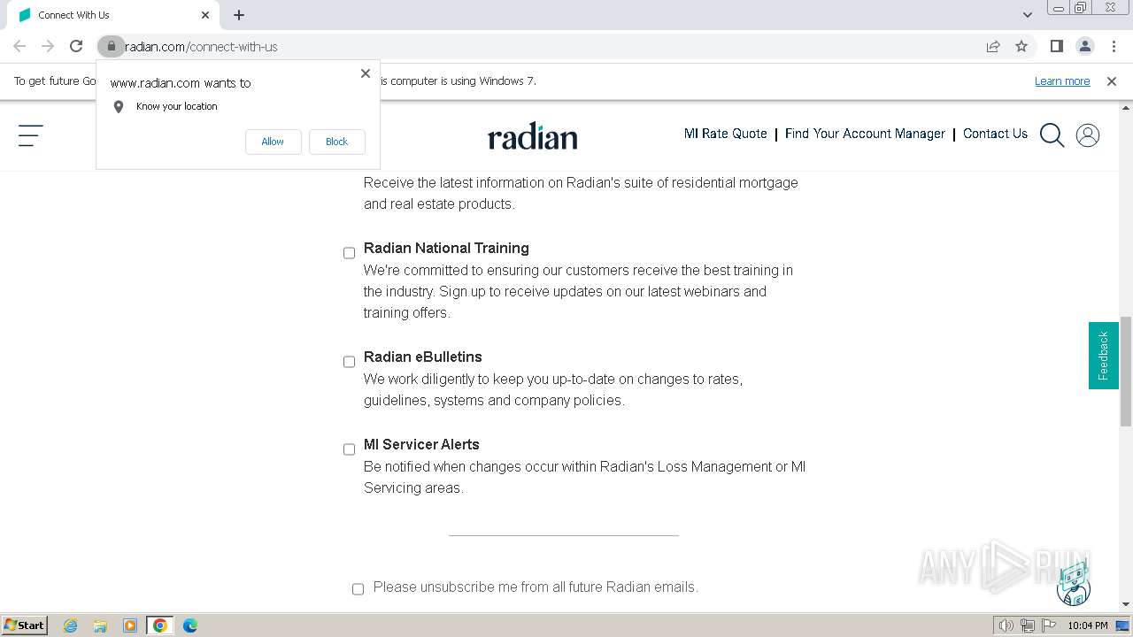Block location access
The image size is (1133, 637).
pos(336,142)
